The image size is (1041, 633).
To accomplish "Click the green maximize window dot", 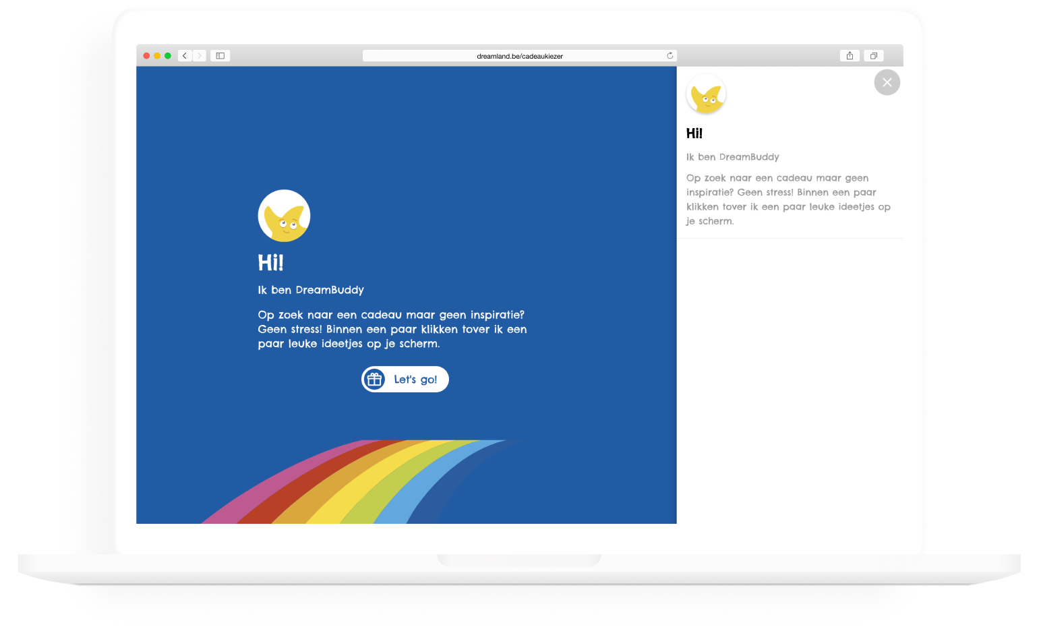I will tap(168, 56).
